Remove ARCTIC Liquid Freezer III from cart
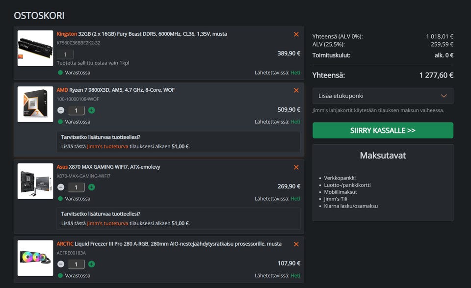 click(296, 244)
